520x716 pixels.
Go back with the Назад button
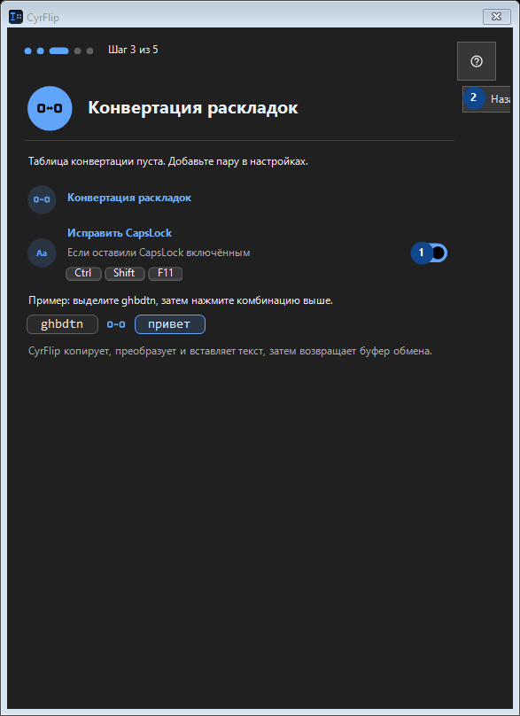point(486,99)
